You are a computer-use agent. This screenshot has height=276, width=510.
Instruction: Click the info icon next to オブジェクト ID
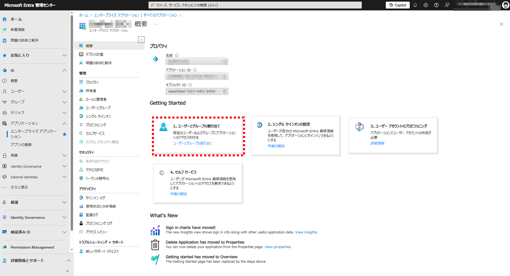click(190, 85)
